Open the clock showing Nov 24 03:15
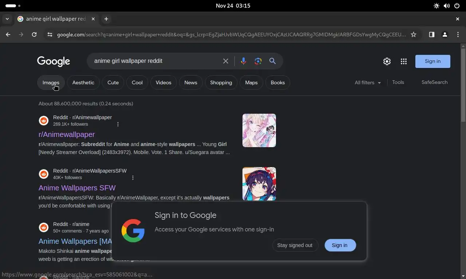The width and height of the screenshot is (466, 279). [x=233, y=6]
